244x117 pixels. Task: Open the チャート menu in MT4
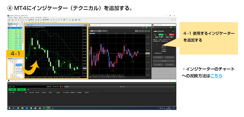[26, 17]
